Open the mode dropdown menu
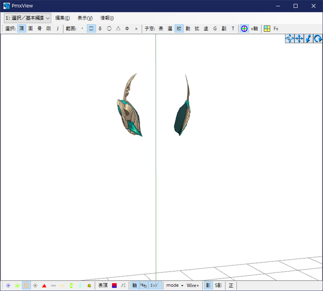 tap(175, 286)
